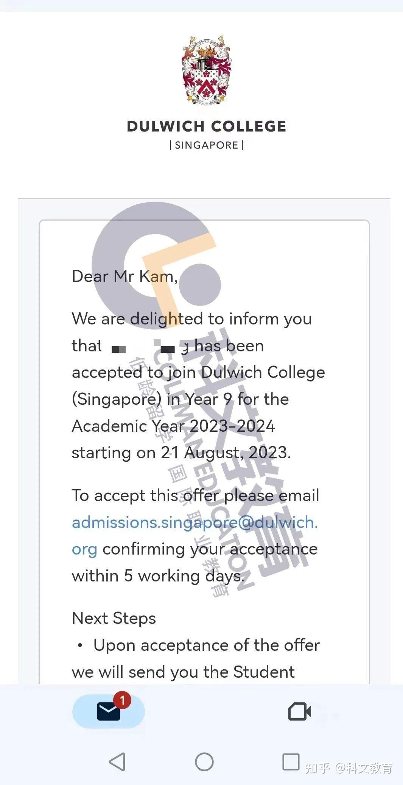Tap the "within 5 working days" text

point(158,576)
